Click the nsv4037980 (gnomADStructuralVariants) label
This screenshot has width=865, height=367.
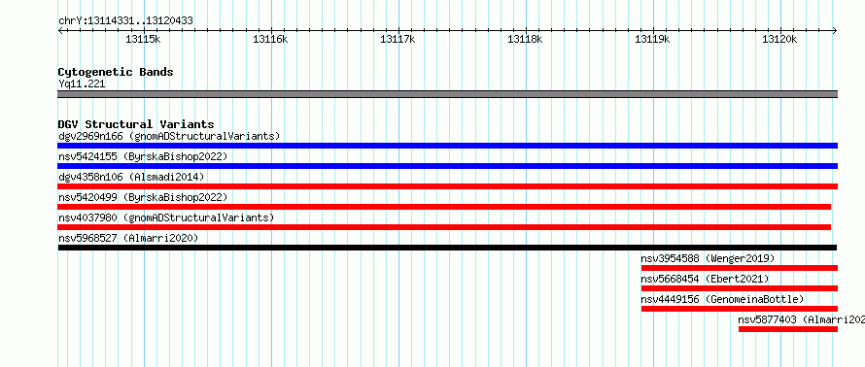click(x=166, y=217)
